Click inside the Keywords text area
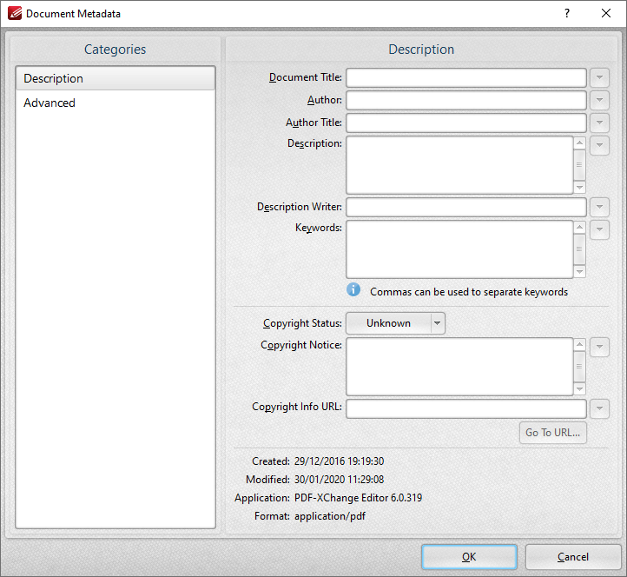The image size is (627, 577). click(459, 249)
